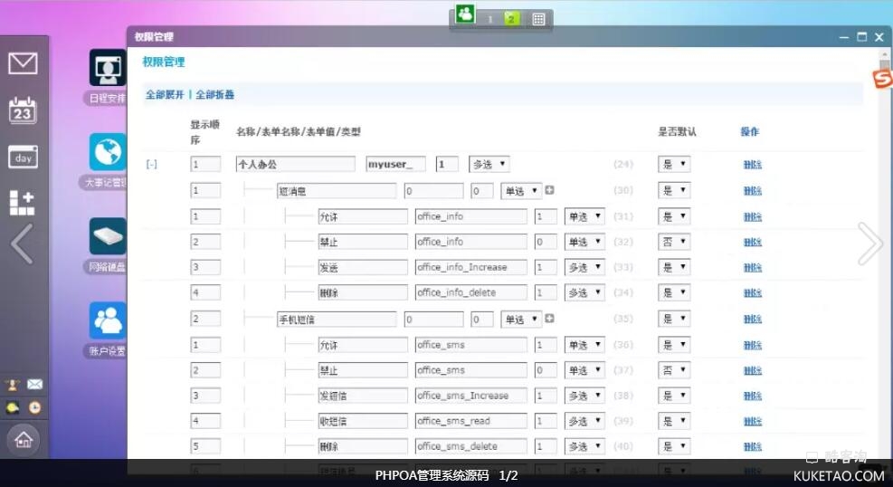Image resolution: width=893 pixels, height=487 pixels.
Task: Open type dropdown for office_info_delete row
Action: tap(584, 292)
